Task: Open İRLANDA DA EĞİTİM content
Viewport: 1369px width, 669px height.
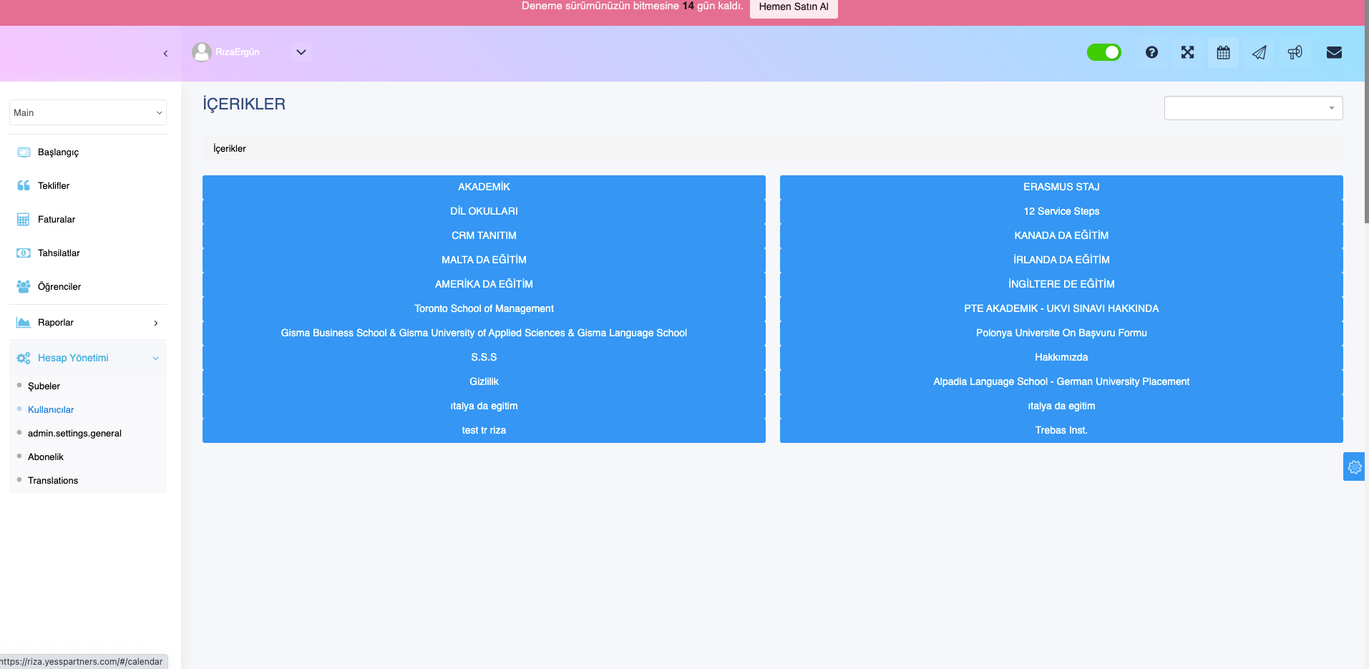Action: tap(1061, 260)
